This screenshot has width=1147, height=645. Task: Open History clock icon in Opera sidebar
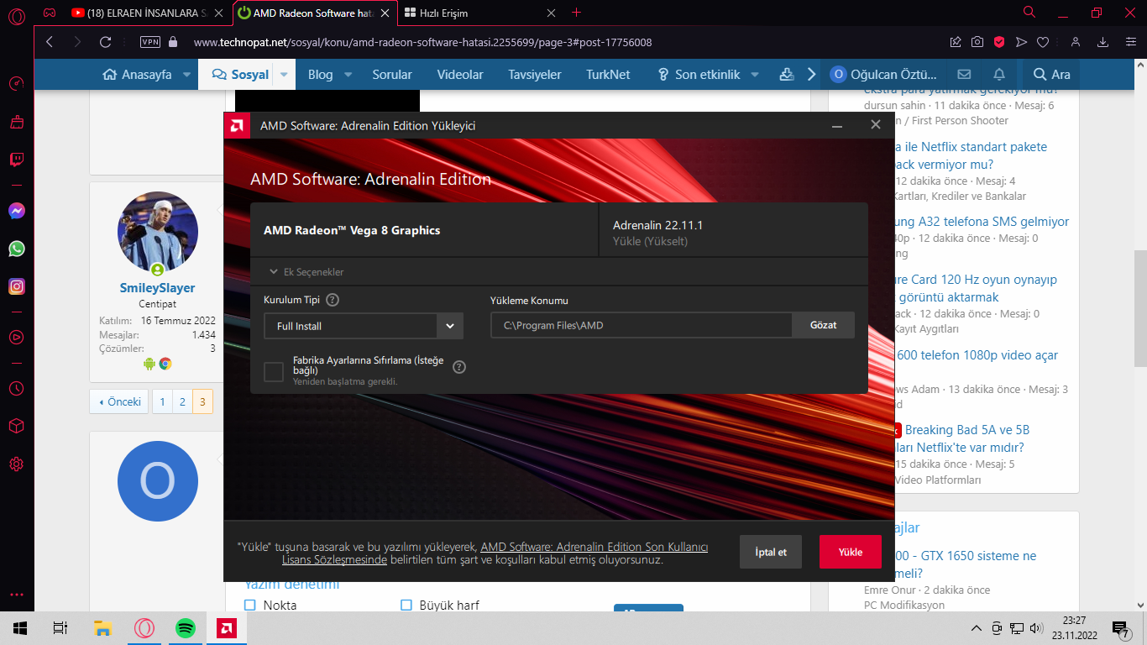point(17,389)
